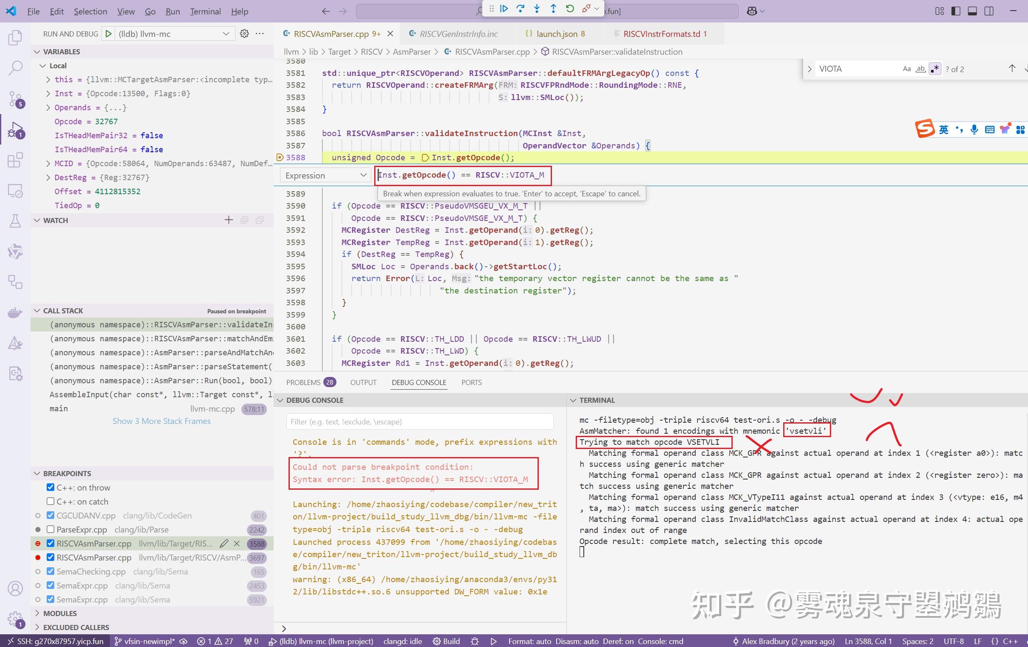Open Source Control view in activity bar
1028x647 pixels.
[15, 99]
